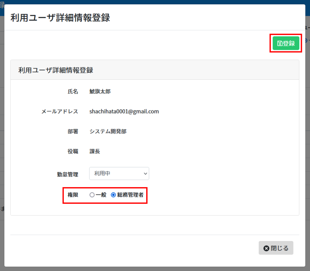Click the 一般 label text
This screenshot has width=310, height=271.
tap(101, 195)
